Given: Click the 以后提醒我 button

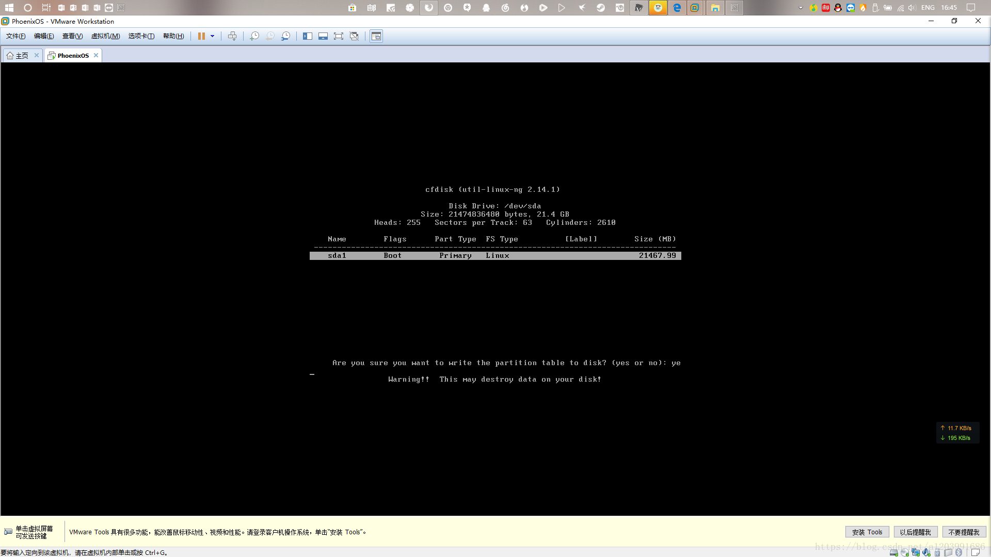Looking at the screenshot, I should pyautogui.click(x=915, y=532).
